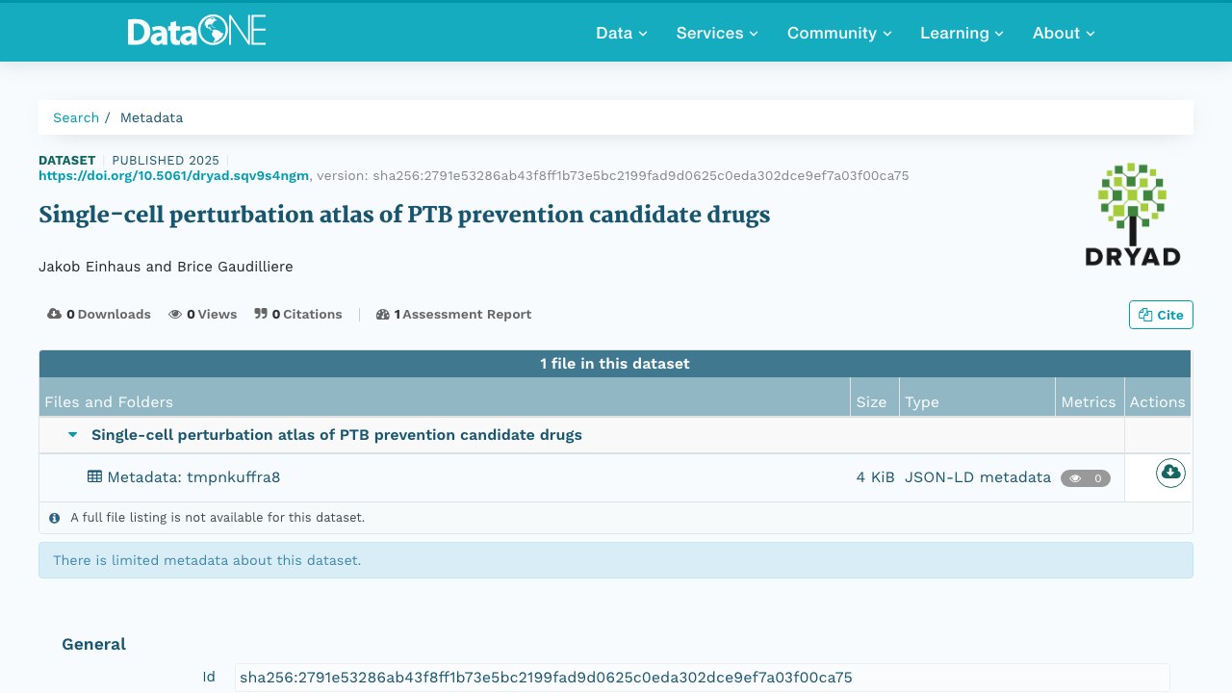Click the Cite button
Viewport: 1232px width, 693px height.
tap(1161, 315)
